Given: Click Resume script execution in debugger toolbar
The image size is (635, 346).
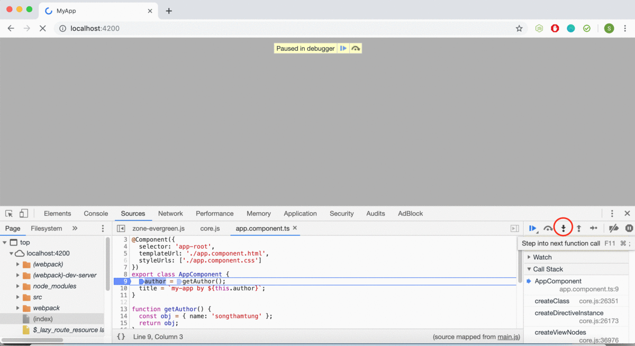Looking at the screenshot, I should pos(533,228).
